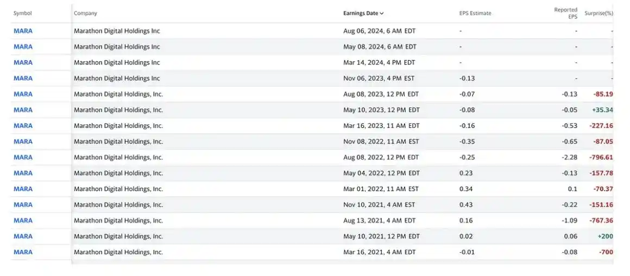Follow MARA link in Mar 01, 2022 row
Image resolution: width=630 pixels, height=276 pixels.
tap(23, 189)
